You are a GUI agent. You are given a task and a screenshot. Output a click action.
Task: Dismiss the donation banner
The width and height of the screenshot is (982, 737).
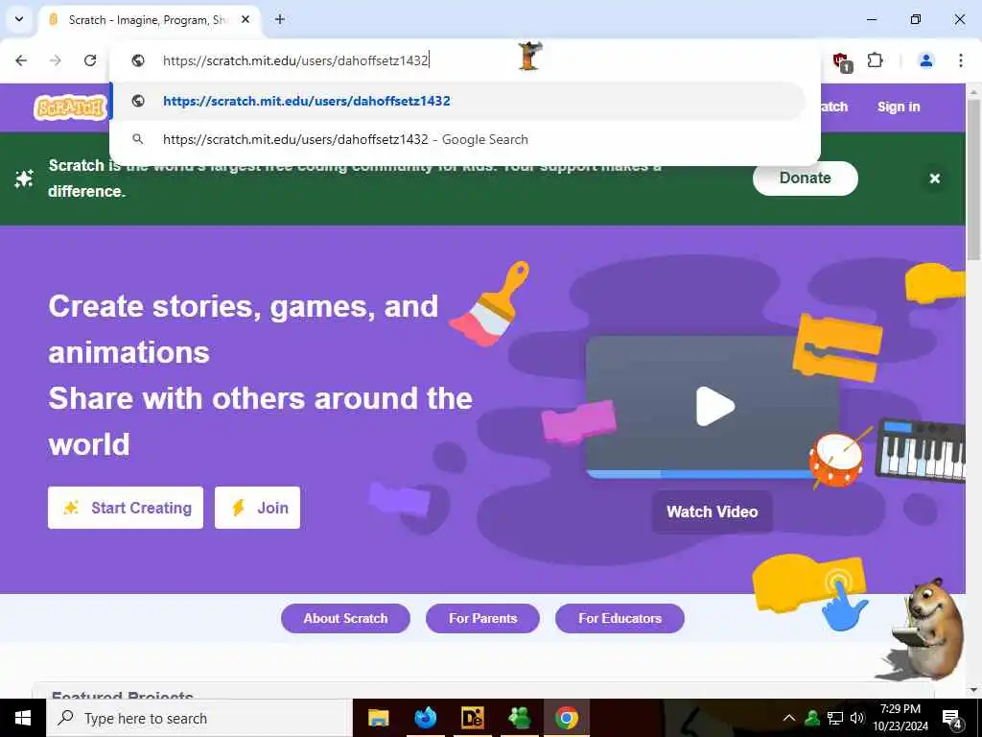[x=934, y=178]
